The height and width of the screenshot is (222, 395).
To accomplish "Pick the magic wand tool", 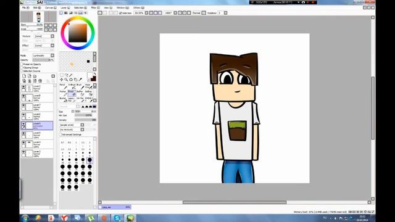I will [71, 75].
